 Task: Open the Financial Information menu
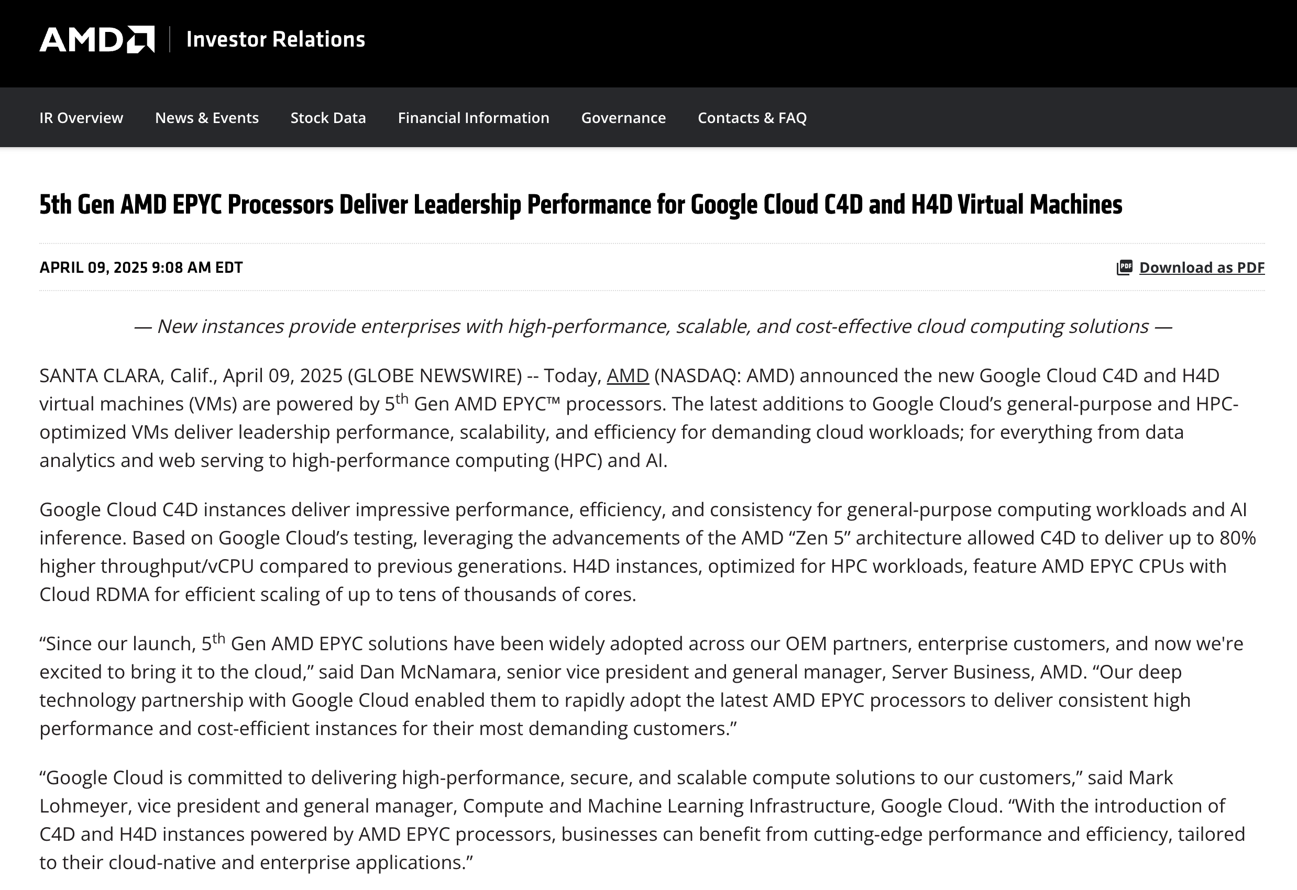[x=473, y=118]
